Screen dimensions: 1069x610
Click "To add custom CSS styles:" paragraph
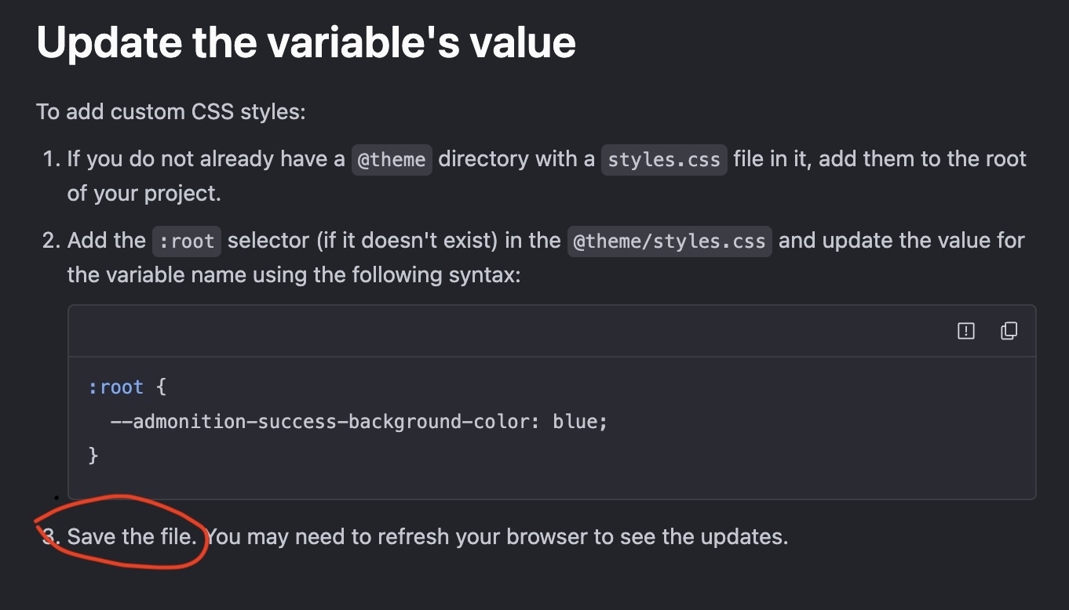click(x=171, y=111)
